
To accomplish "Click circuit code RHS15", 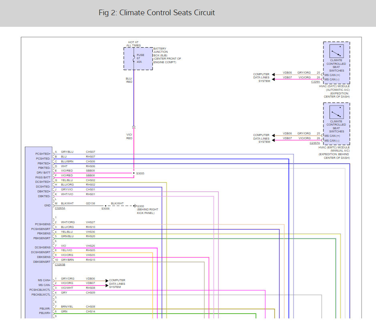I will tap(91, 260).
